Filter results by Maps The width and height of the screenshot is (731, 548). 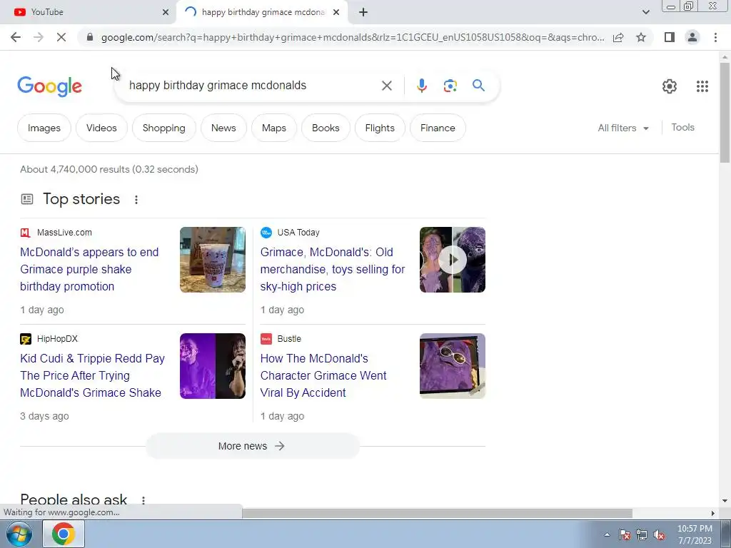(273, 128)
